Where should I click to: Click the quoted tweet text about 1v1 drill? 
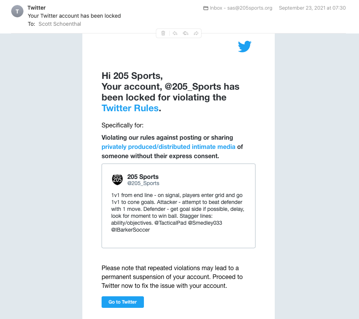[178, 212]
